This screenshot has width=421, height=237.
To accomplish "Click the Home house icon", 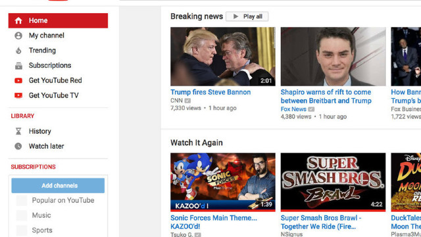I will point(18,20).
